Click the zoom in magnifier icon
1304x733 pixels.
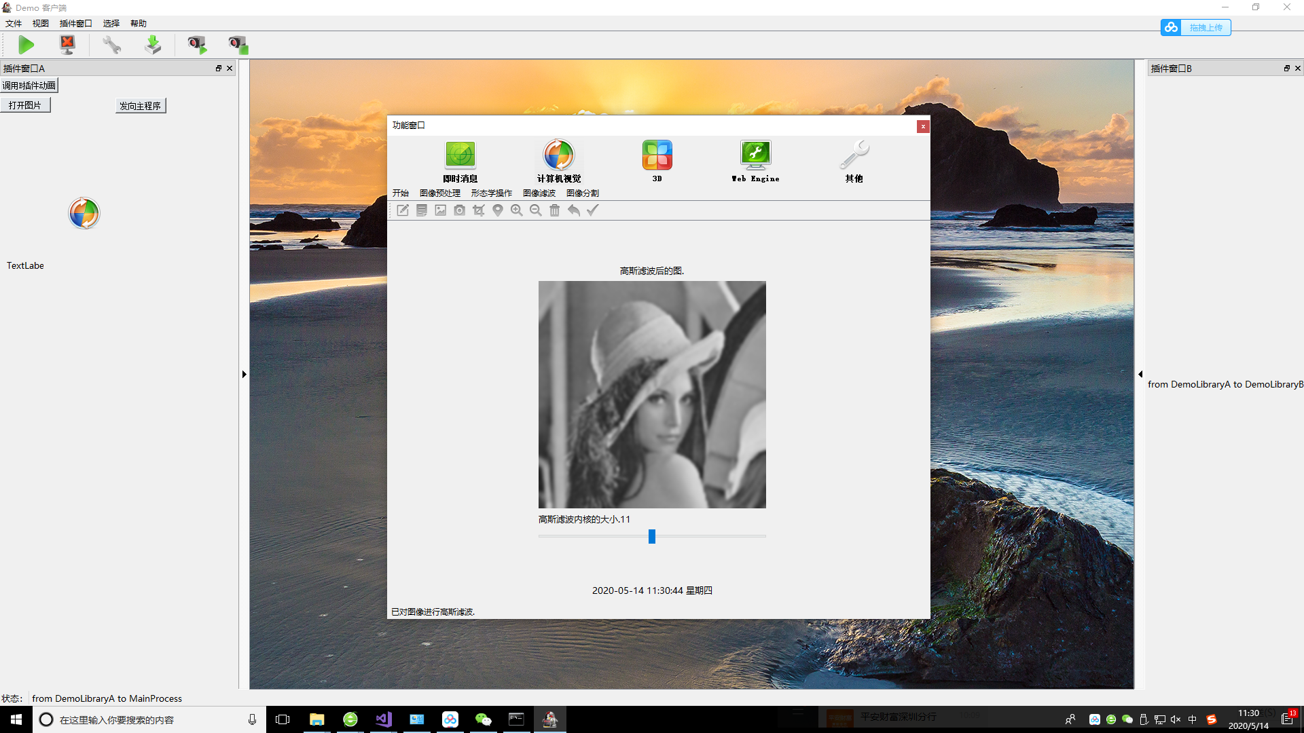517,210
